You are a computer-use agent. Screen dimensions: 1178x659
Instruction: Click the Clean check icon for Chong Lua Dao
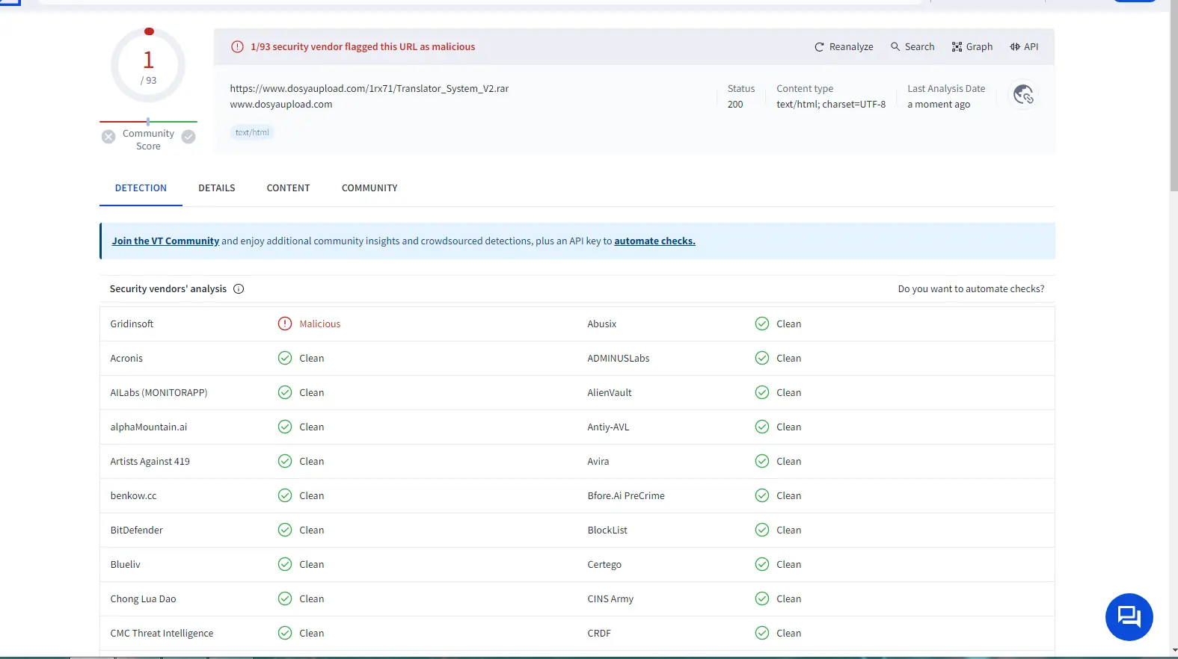[285, 598]
